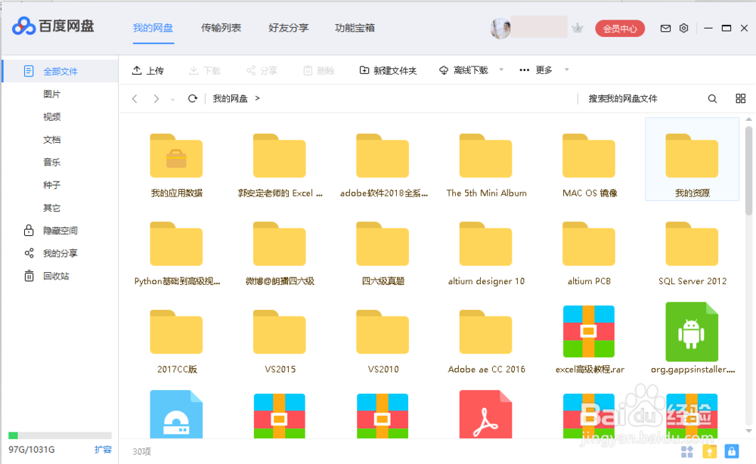Click the 我的网盘 breadcrumb
This screenshot has width=756, height=464.
(230, 99)
